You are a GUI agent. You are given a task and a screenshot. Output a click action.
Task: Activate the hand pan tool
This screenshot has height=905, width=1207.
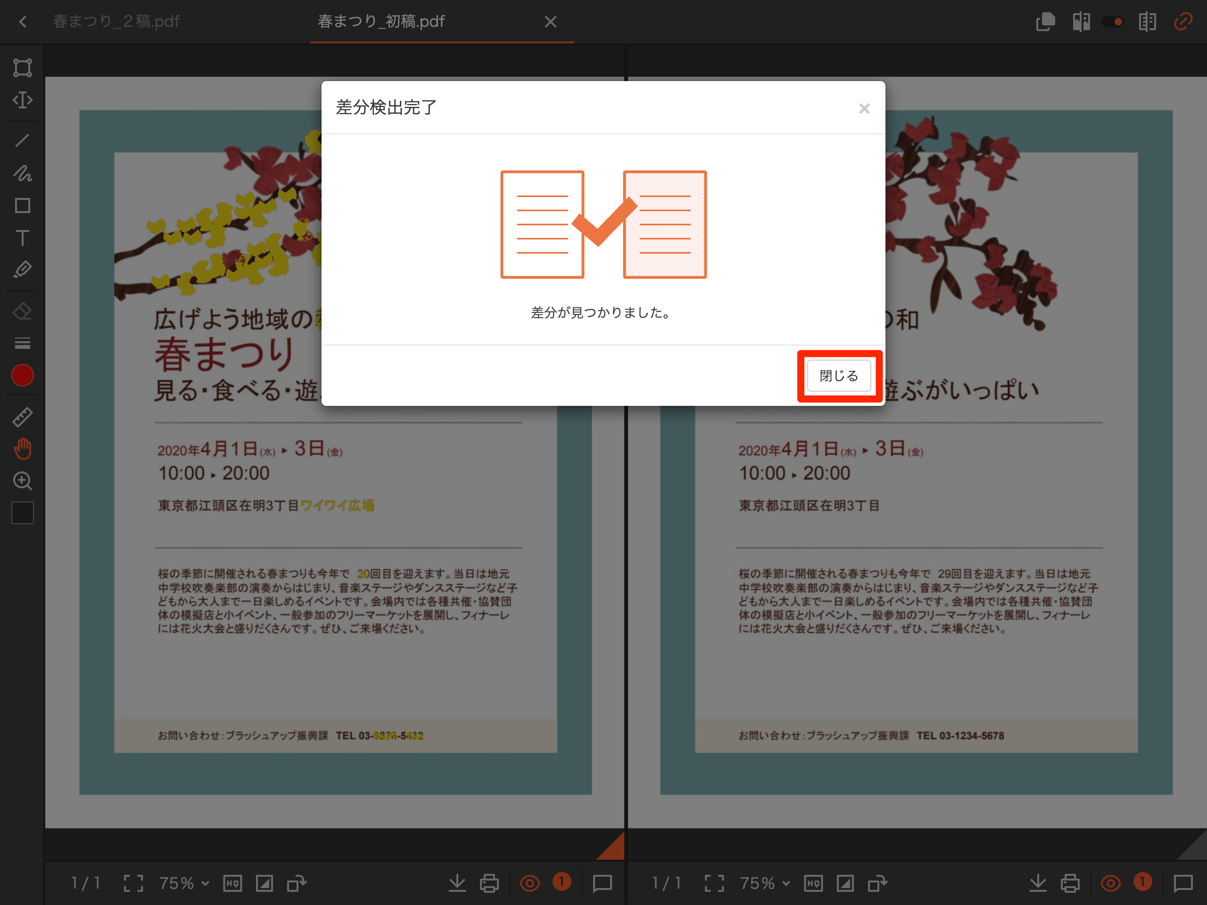[x=22, y=448]
